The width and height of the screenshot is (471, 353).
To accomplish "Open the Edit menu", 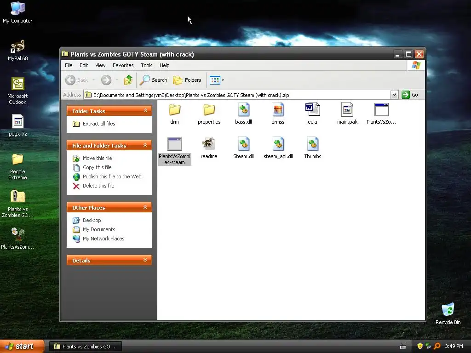I will click(84, 65).
